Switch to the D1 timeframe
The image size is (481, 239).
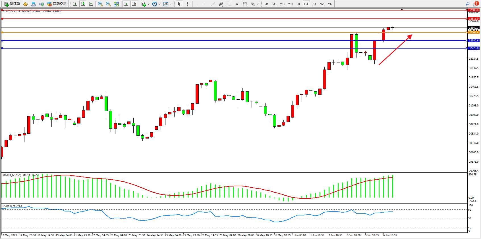[x=314, y=4]
